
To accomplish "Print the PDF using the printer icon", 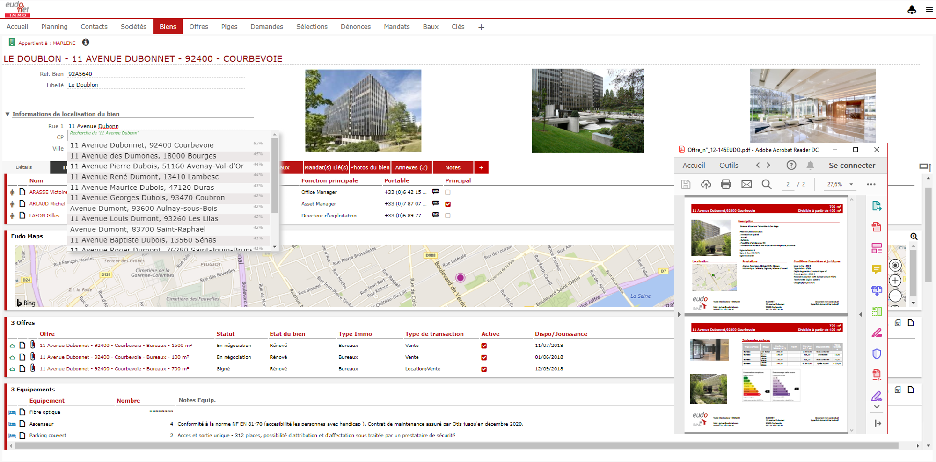I will click(x=726, y=184).
